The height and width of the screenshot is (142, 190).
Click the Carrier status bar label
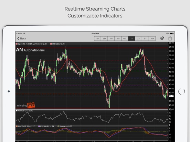pos(19,34)
